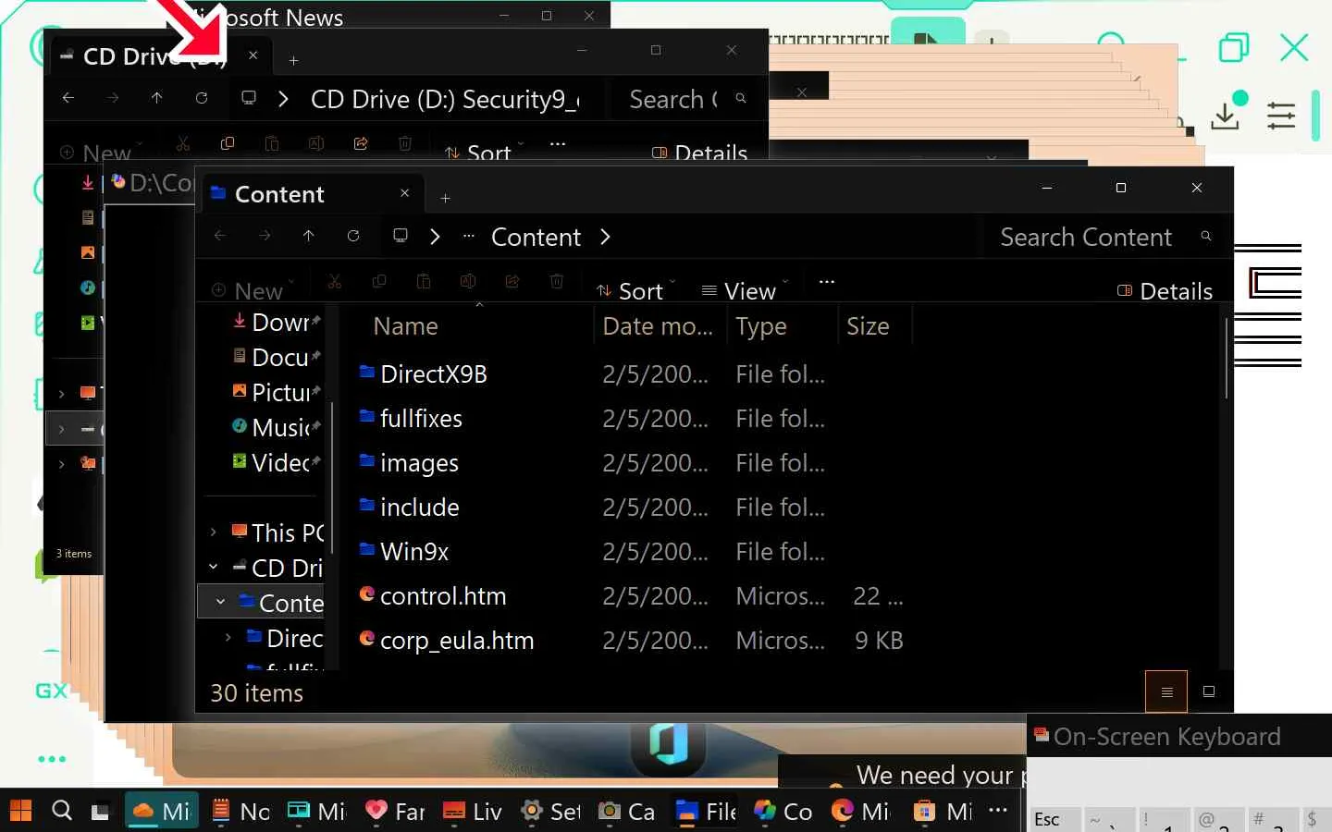Open Documents in the Content navigation pane
Screen dimensions: 1332x832
(276, 357)
